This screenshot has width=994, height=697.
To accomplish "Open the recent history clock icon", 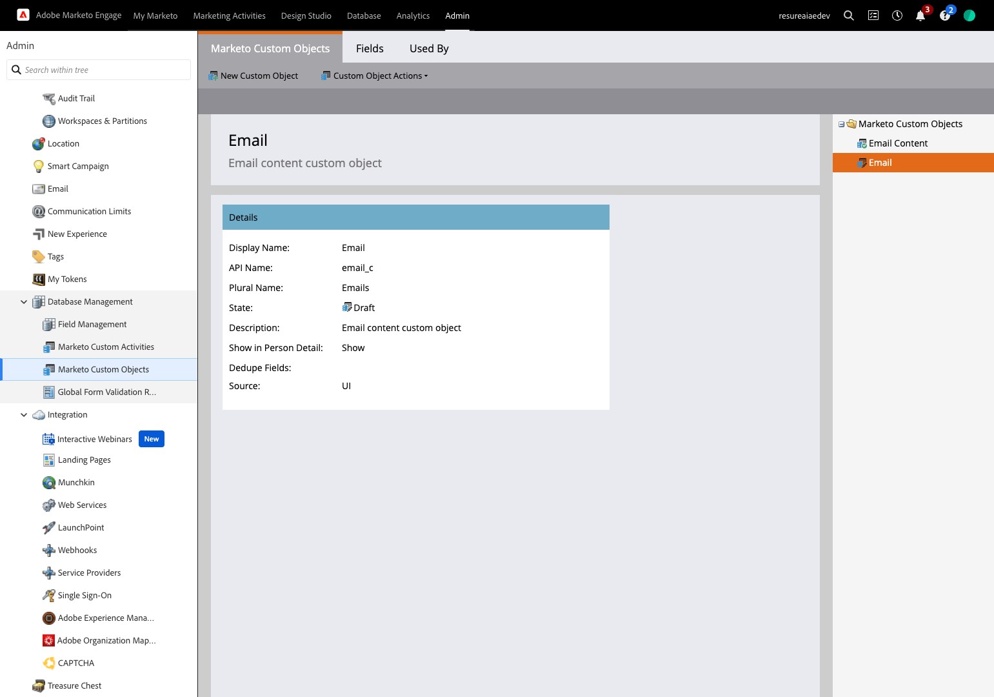I will pos(897,15).
